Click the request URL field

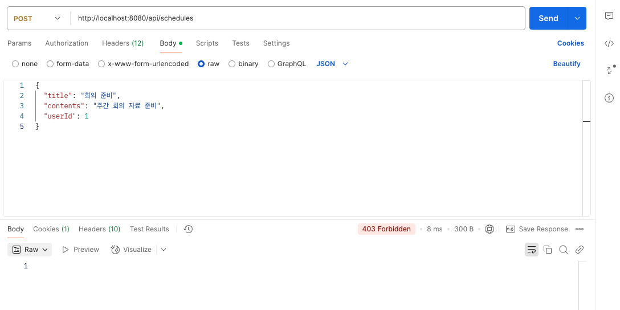[297, 18]
